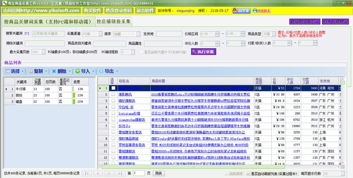353x178 pixels.
Task: Click the 阿里旺旺 contact icon
Action: [262, 11]
